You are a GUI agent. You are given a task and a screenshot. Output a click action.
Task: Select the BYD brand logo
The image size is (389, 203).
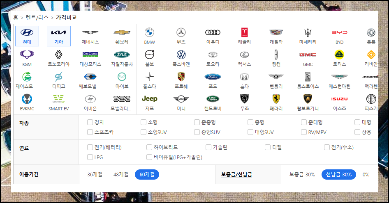pyautogui.click(x=339, y=32)
